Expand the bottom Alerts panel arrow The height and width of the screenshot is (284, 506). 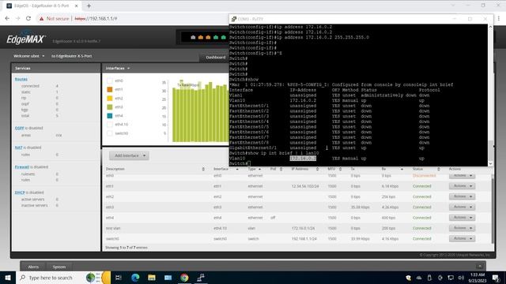480,267
